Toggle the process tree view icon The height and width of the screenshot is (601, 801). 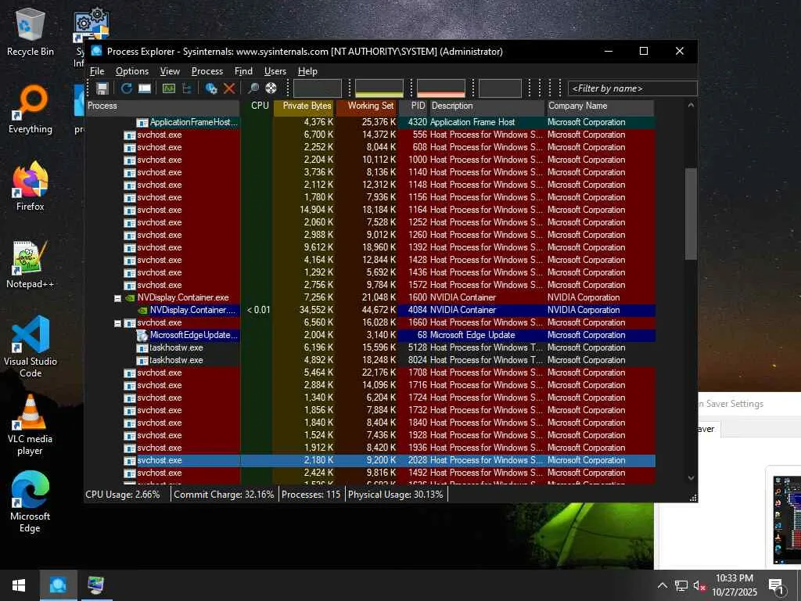186,88
